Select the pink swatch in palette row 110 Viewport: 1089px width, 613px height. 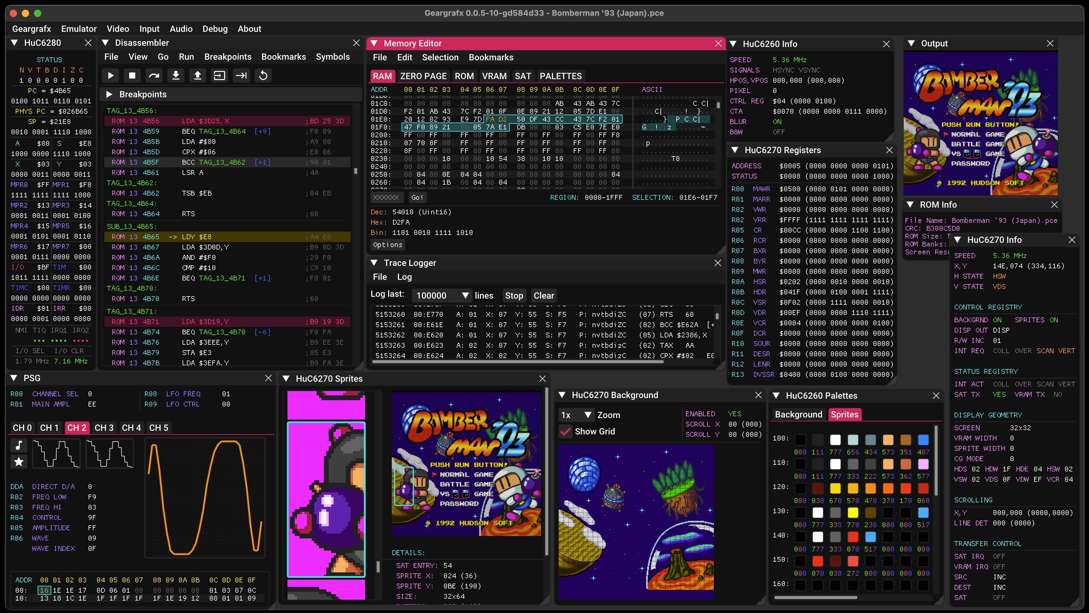click(x=923, y=464)
